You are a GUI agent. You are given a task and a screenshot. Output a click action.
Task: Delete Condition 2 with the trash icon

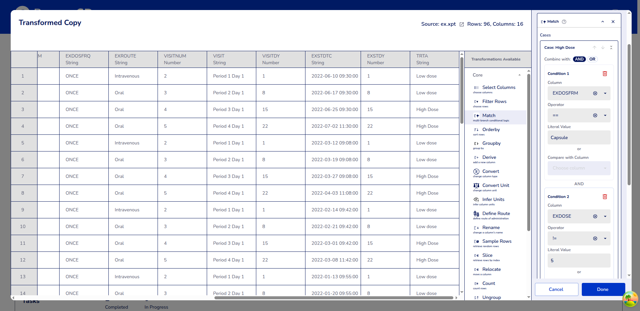(x=605, y=197)
